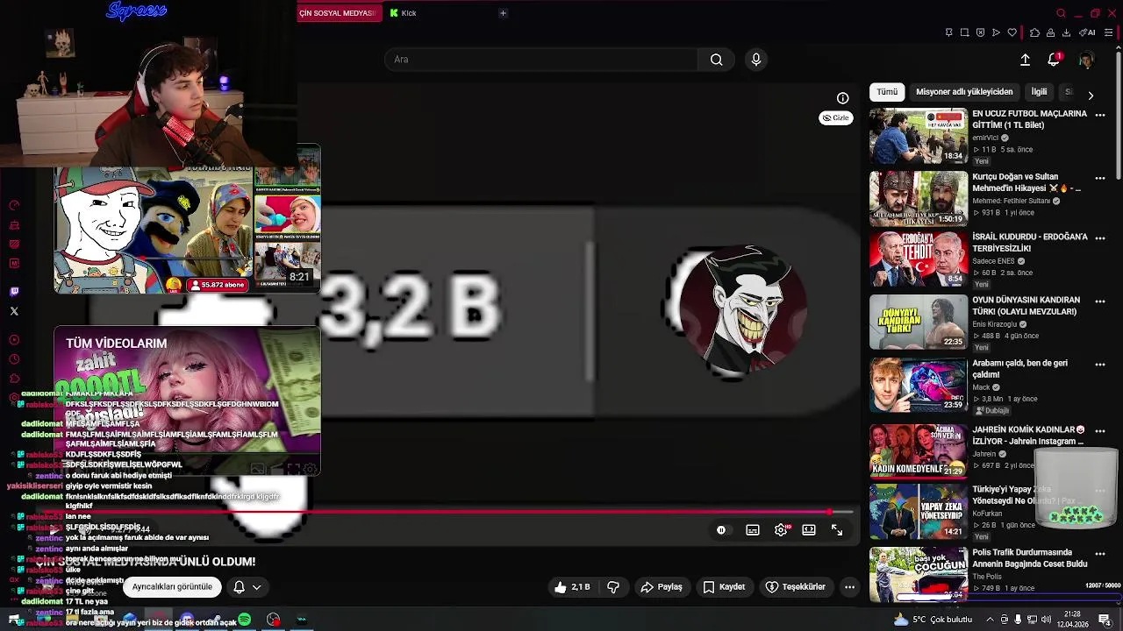Open the account avatar menu

coord(1086,60)
